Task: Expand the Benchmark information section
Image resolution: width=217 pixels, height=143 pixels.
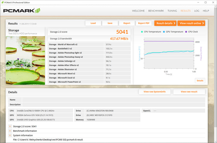Action: tap(10, 131)
